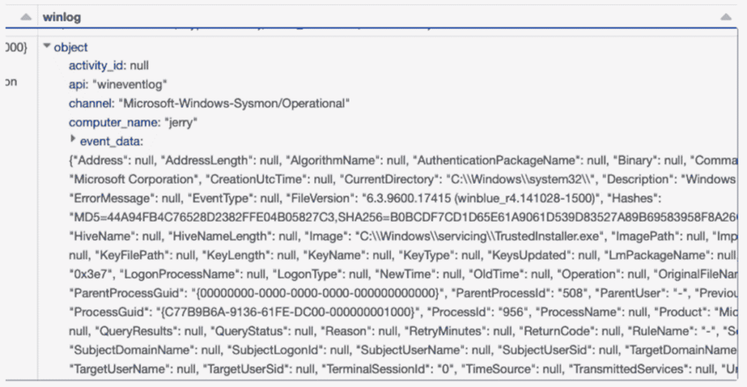Select the winlog column header label
This screenshot has height=387, width=747.
click(62, 16)
